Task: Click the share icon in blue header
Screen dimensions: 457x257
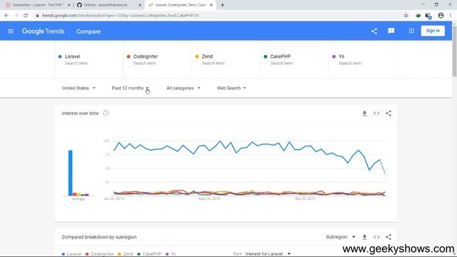Action: pyautogui.click(x=374, y=31)
